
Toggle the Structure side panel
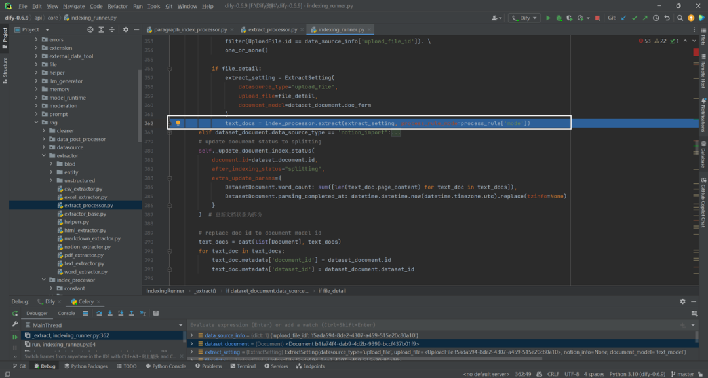[x=5, y=67]
